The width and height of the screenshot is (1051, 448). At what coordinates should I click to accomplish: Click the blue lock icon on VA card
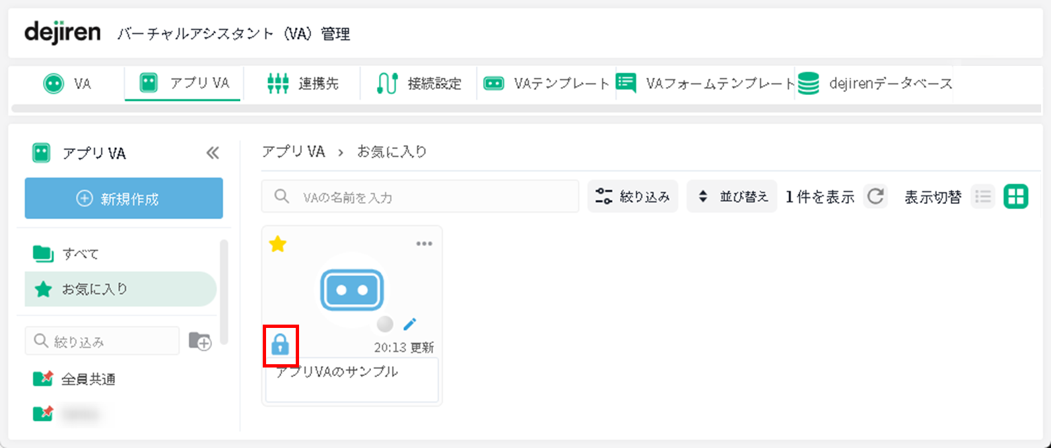click(x=281, y=344)
